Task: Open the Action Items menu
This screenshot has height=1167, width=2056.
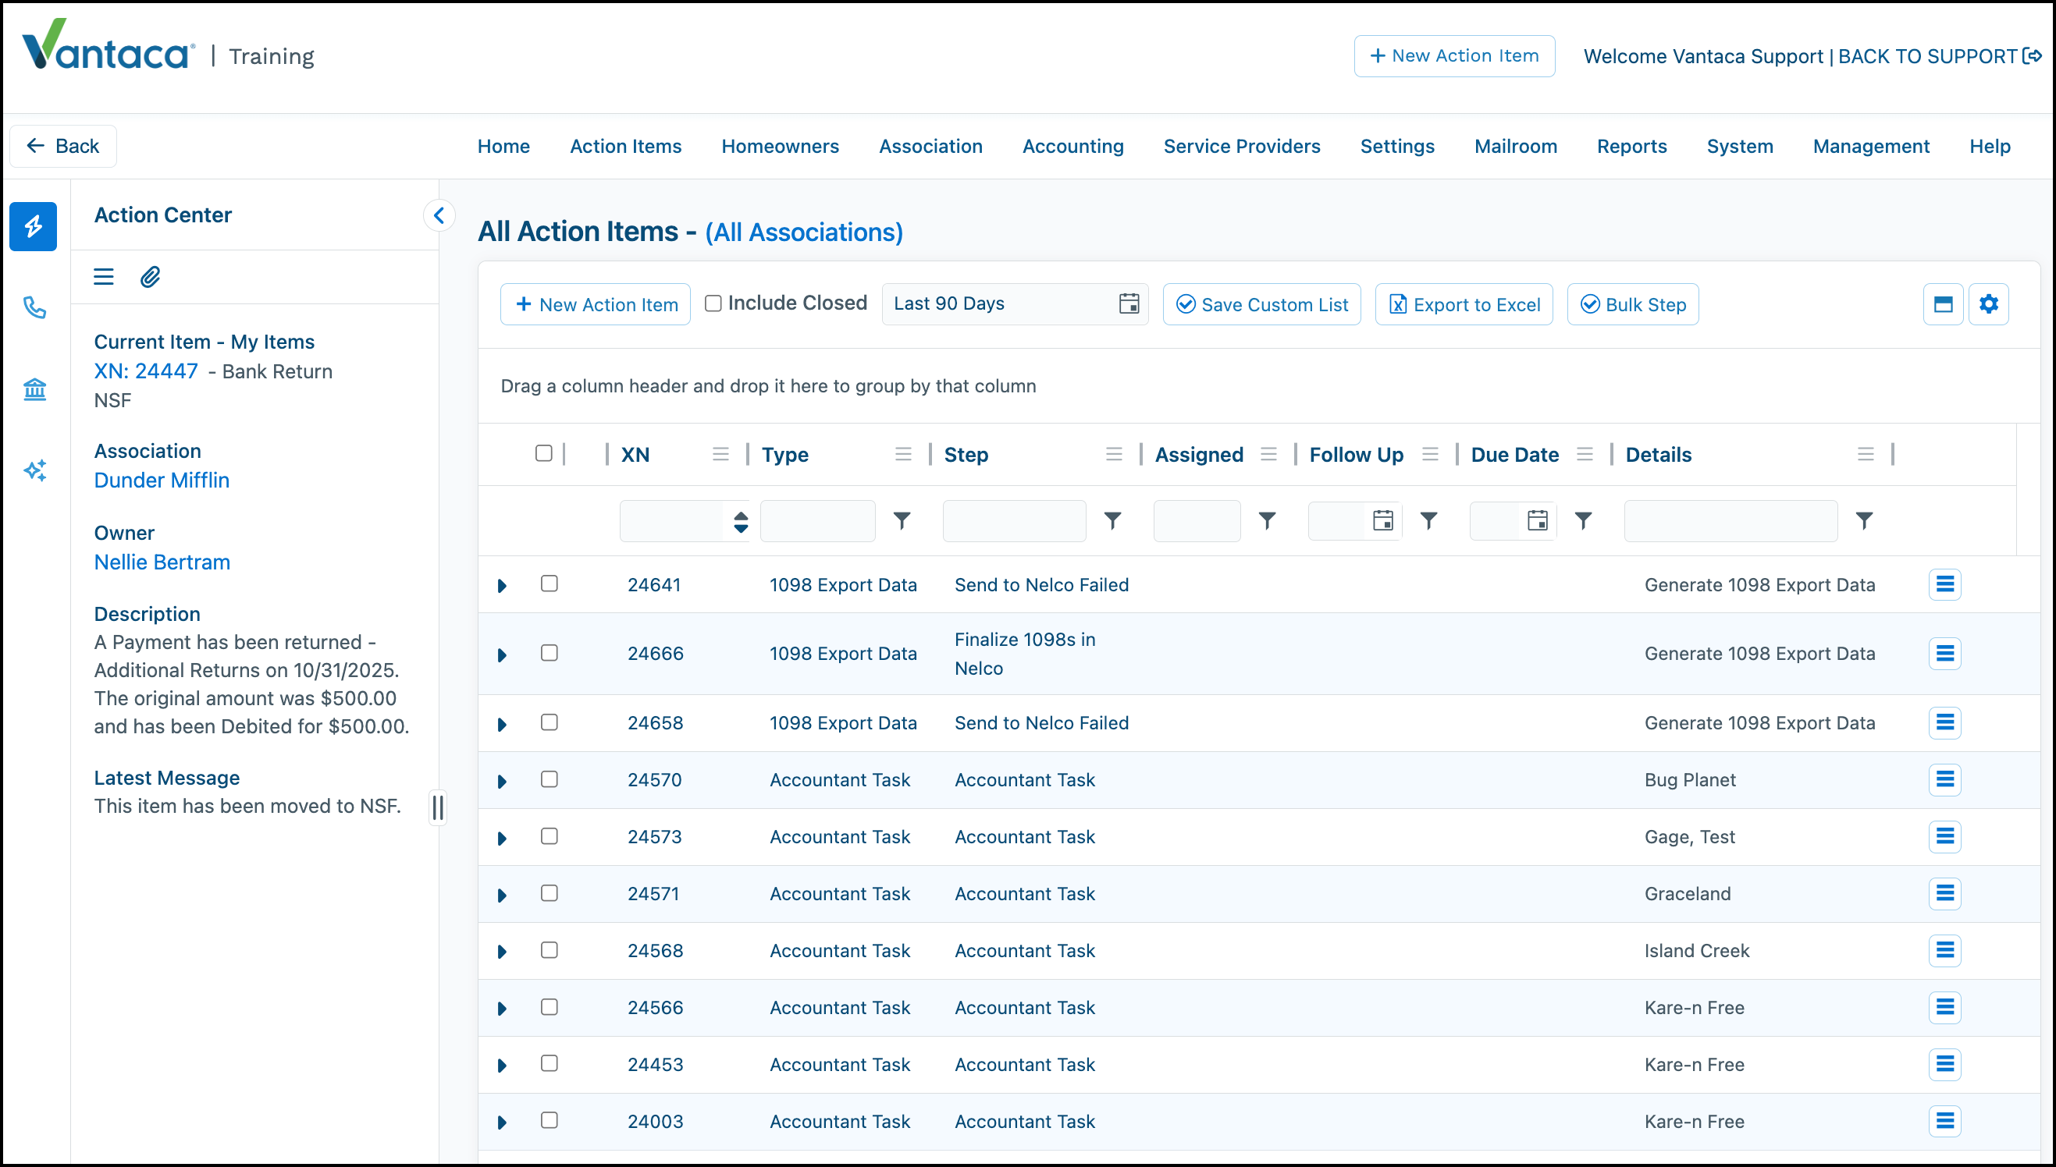Action: coord(625,146)
